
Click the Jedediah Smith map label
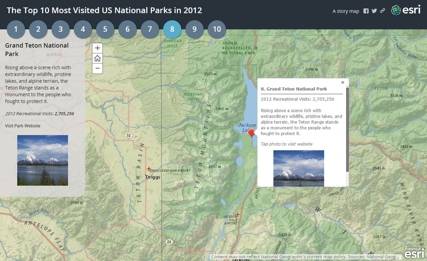193,97
